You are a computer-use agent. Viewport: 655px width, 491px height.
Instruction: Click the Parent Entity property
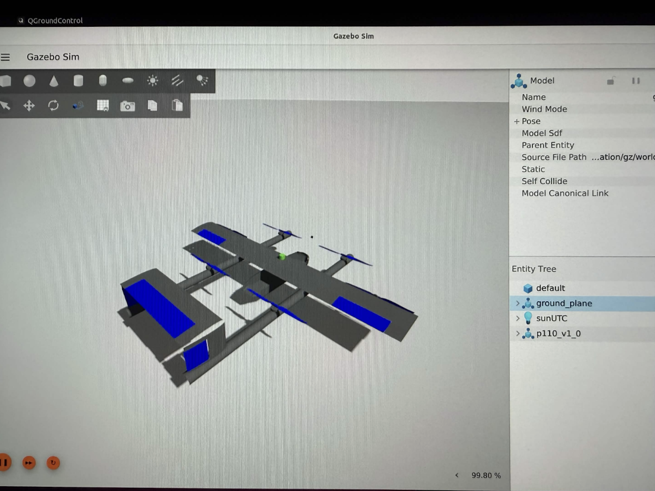click(582, 145)
